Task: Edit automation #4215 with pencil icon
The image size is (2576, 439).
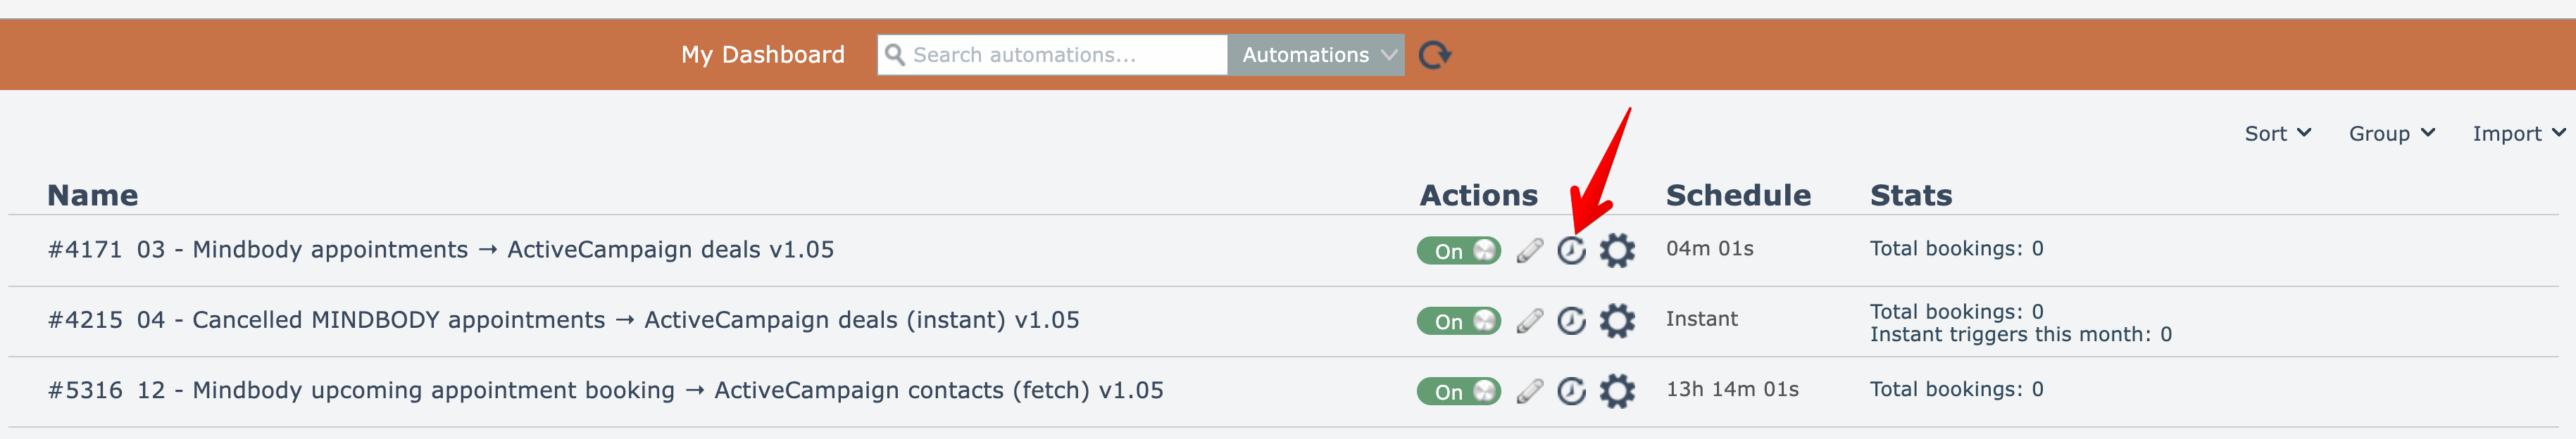Action: [x=1529, y=320]
